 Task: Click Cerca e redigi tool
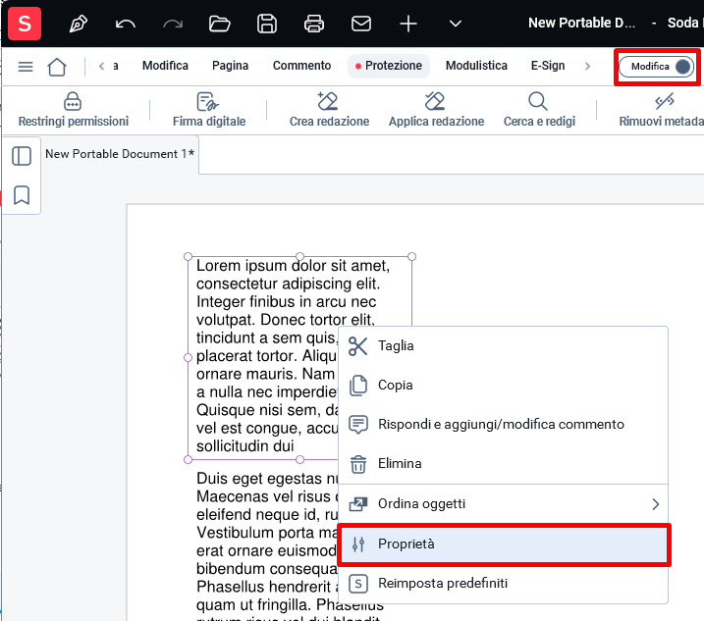click(x=539, y=110)
